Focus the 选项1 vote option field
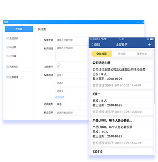 (72, 75)
